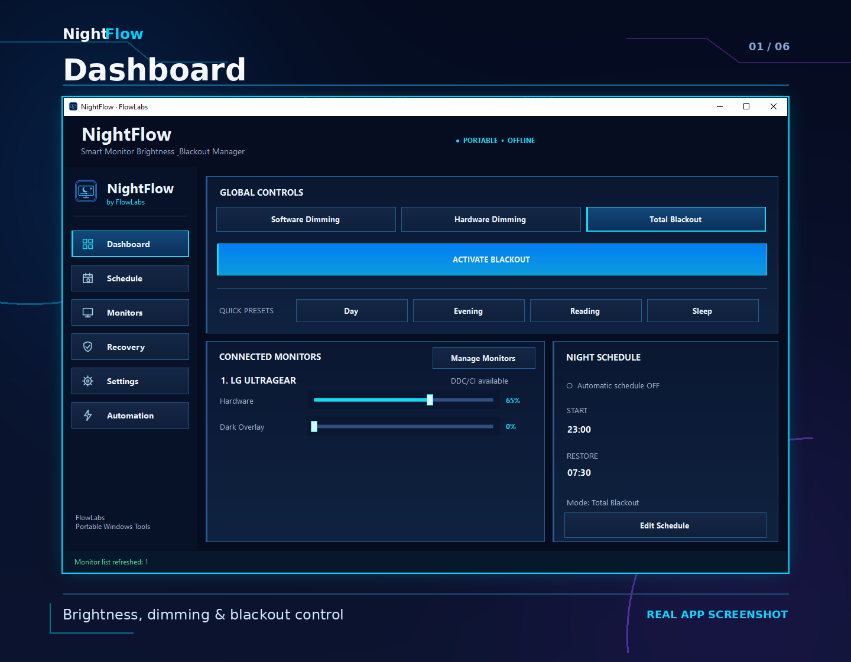
Task: Click the OFFLINE badge in the header
Action: (x=521, y=141)
